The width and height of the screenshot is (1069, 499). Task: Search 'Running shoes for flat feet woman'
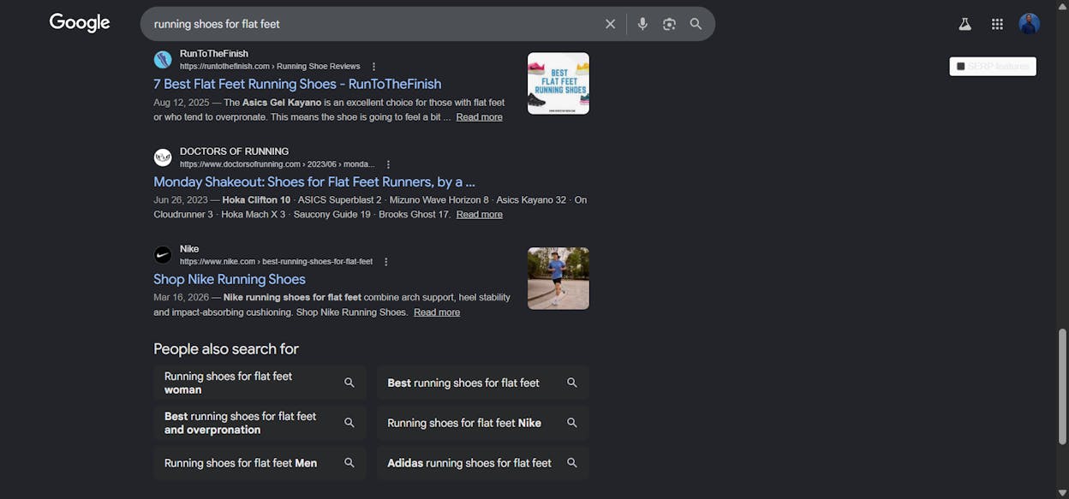coord(260,383)
